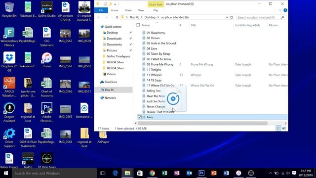Open AirPlayer folder on desktop

pos(103,137)
